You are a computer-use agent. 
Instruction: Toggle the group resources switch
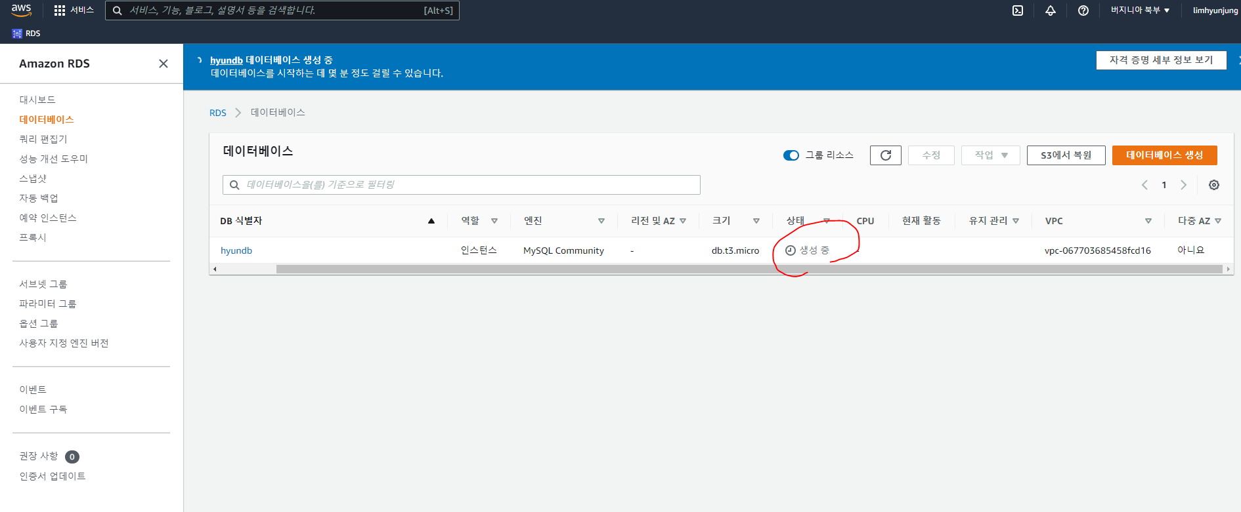coord(791,155)
